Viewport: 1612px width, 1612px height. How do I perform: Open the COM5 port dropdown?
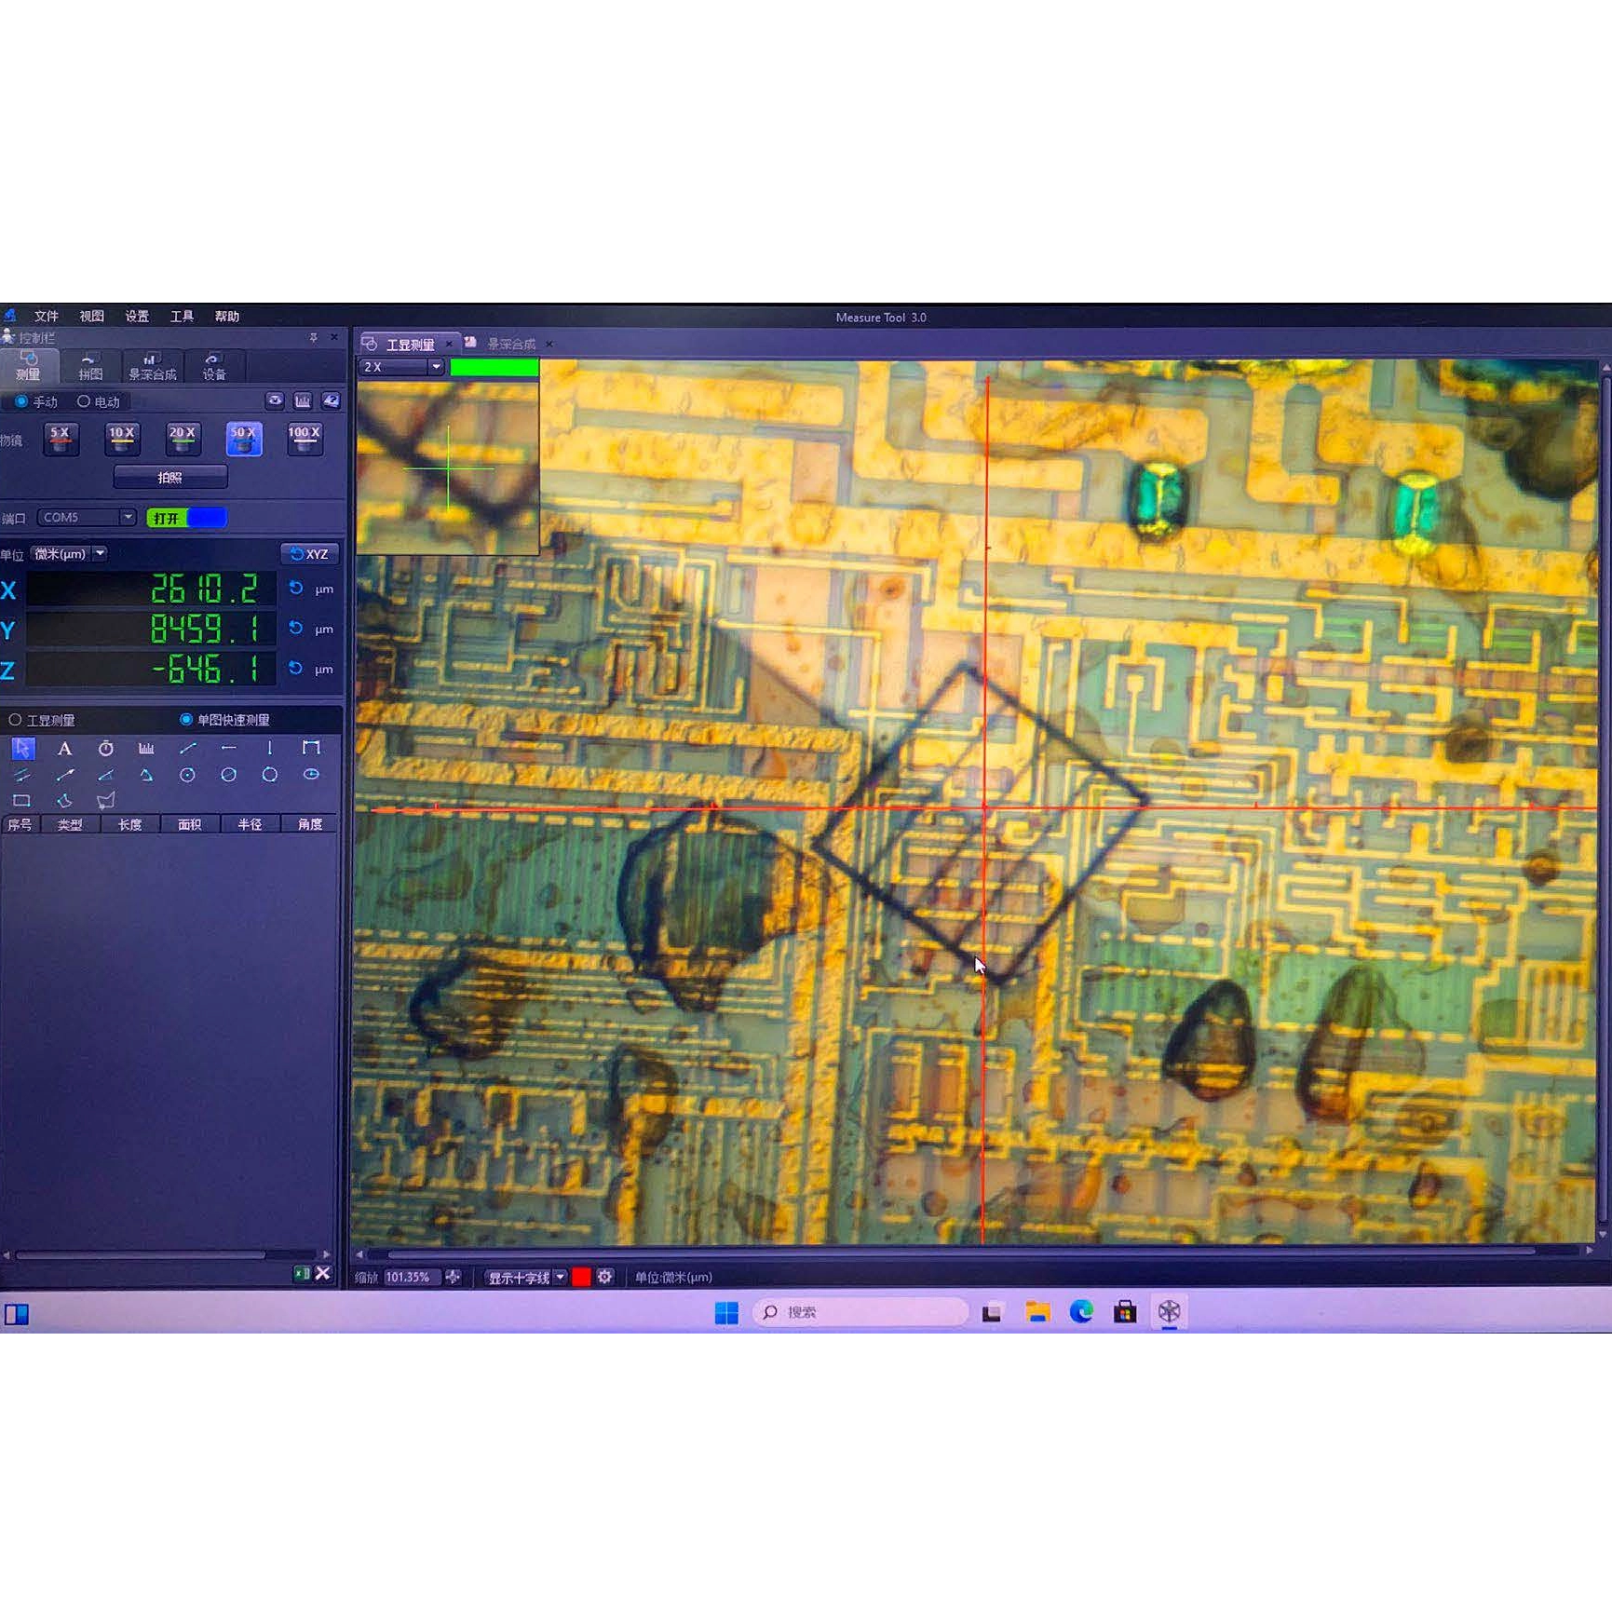pyautogui.click(x=128, y=517)
